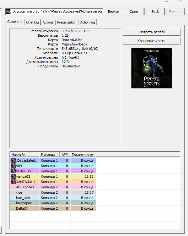The image size is (188, 236).
Task: Go to the Presentation tab
Action: click(x=67, y=22)
